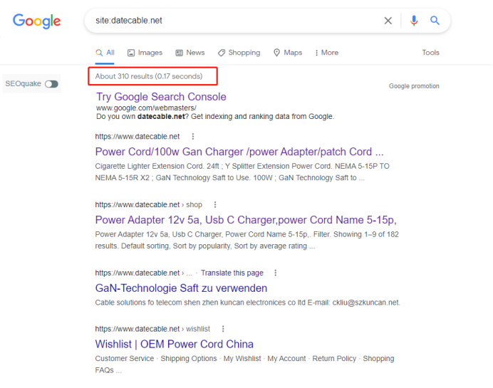The width and height of the screenshot is (493, 388).
Task: Open Try Google Search Console link
Action: click(161, 97)
